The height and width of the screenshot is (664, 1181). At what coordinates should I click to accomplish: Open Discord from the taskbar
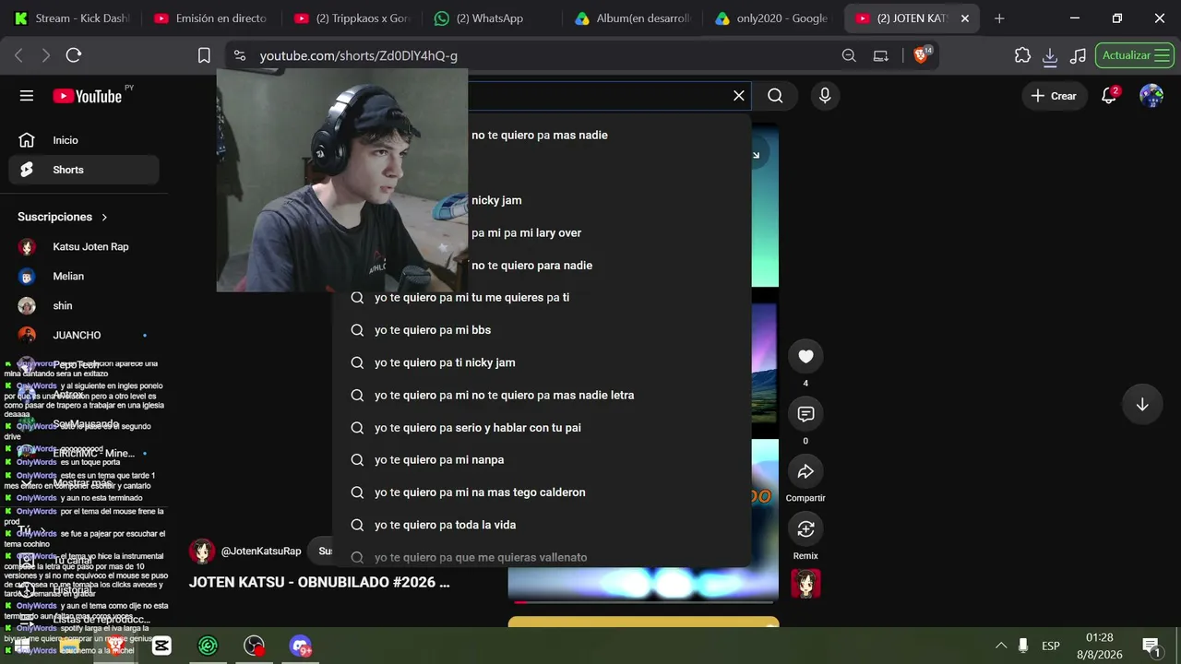tap(300, 646)
